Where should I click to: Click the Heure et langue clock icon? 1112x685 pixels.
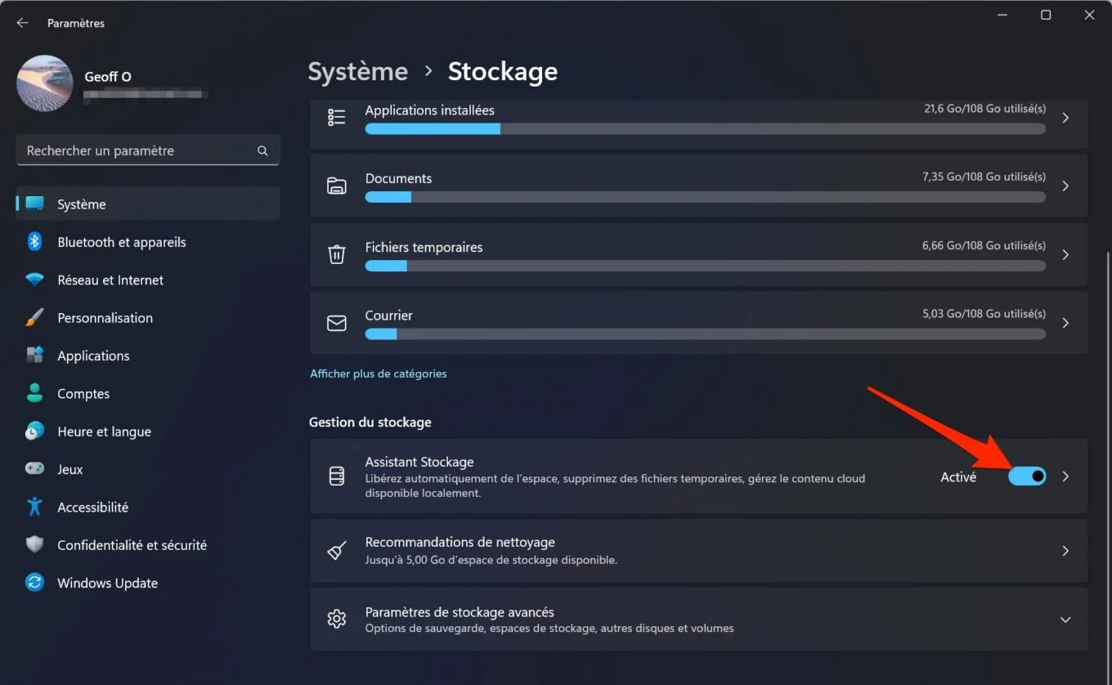point(34,432)
